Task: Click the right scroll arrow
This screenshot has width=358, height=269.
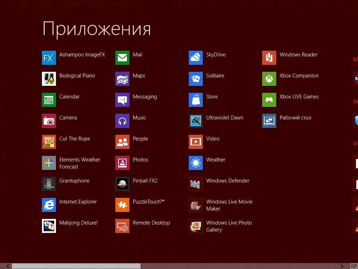Action: 342,266
